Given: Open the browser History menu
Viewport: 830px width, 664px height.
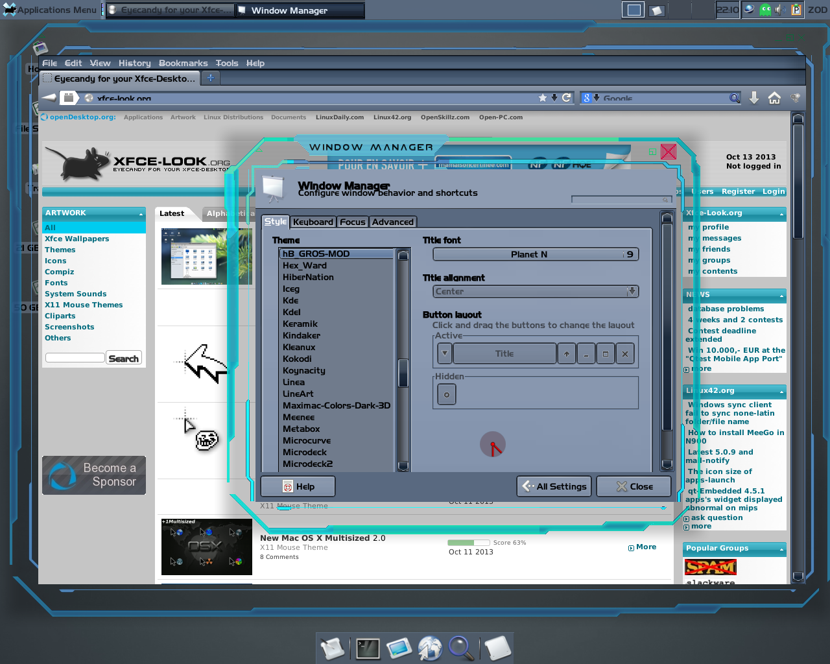Looking at the screenshot, I should [135, 63].
